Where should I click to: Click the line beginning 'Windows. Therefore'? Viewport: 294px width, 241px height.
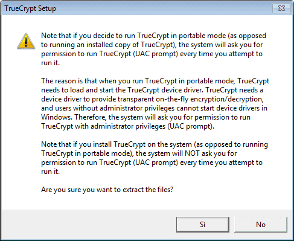145,117
